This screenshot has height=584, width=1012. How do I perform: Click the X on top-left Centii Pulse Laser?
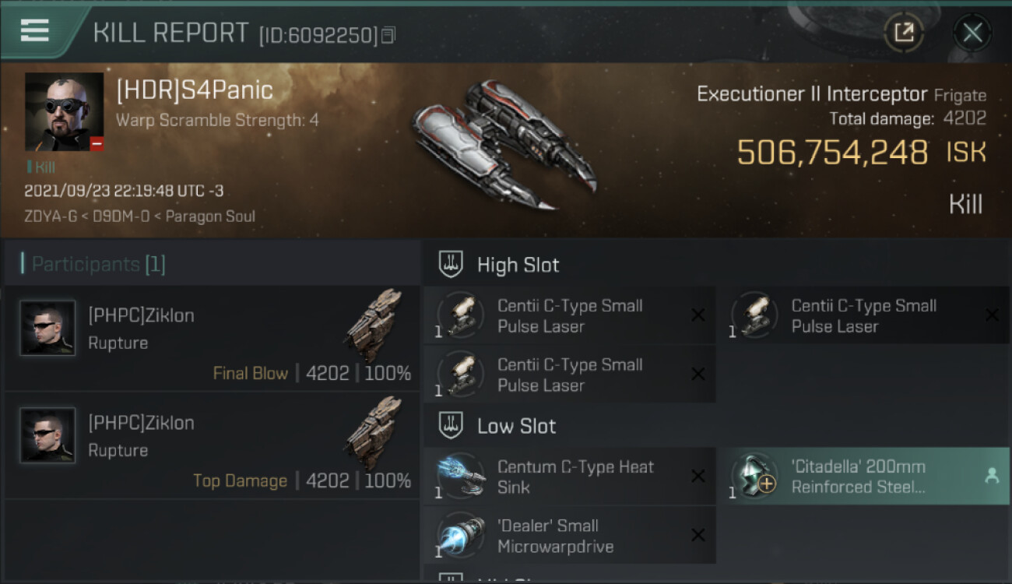coord(698,315)
